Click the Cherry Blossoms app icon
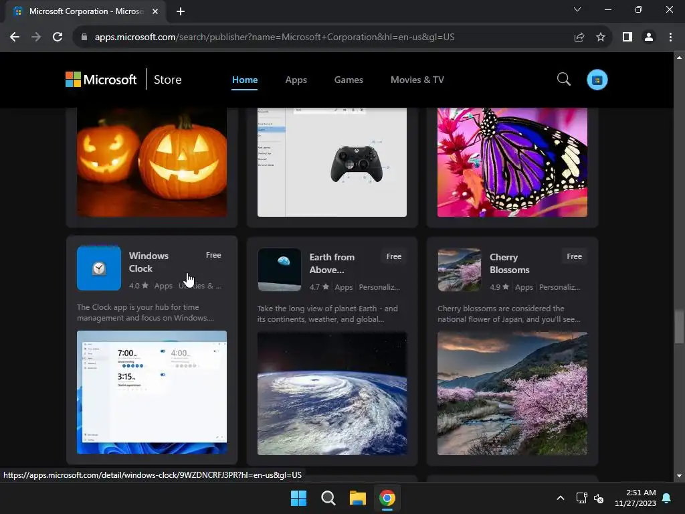Image resolution: width=685 pixels, height=514 pixels. [x=459, y=270]
